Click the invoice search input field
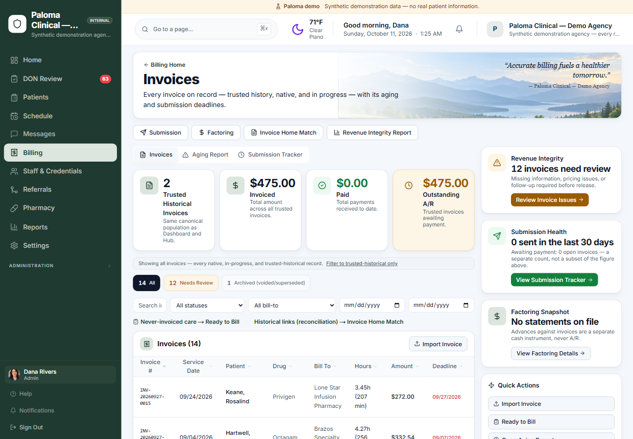This screenshot has width=633, height=439. coord(150,305)
